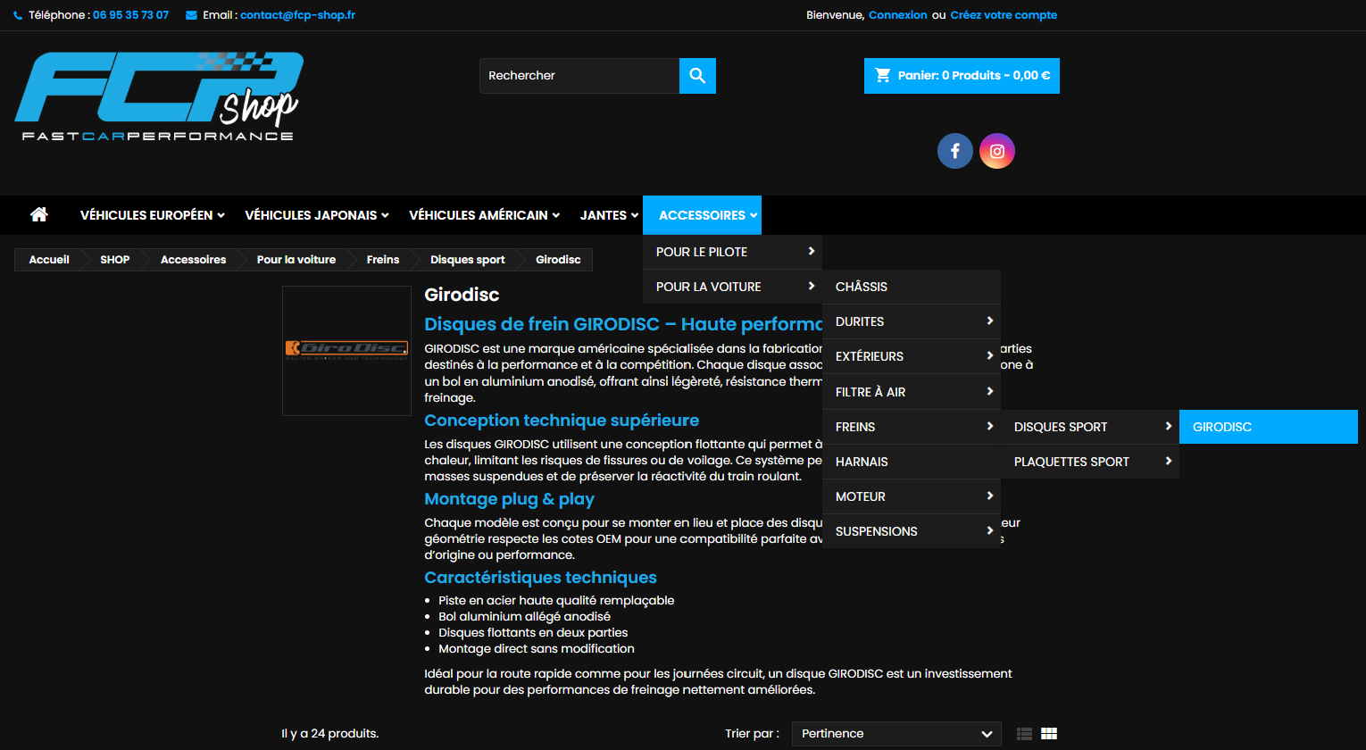
Task: Go to Freins breadcrumb
Action: 383,260
